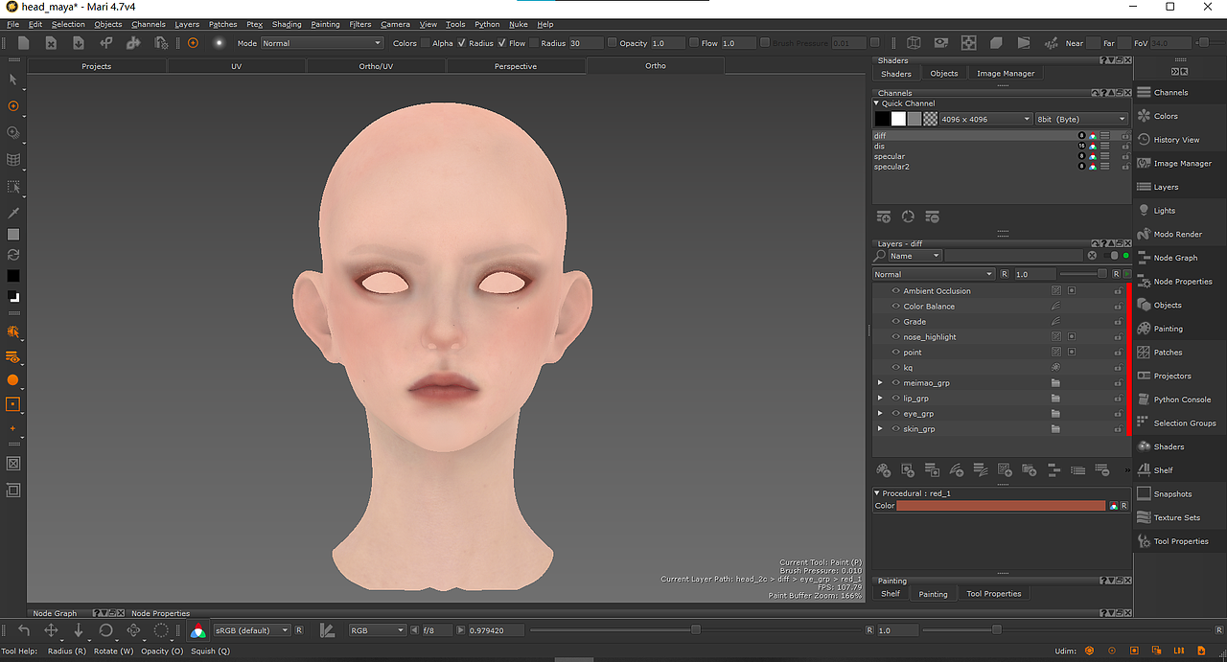1227x662 pixels.
Task: Click the color picker icon beside the Procedural Color
Action: 1114,506
